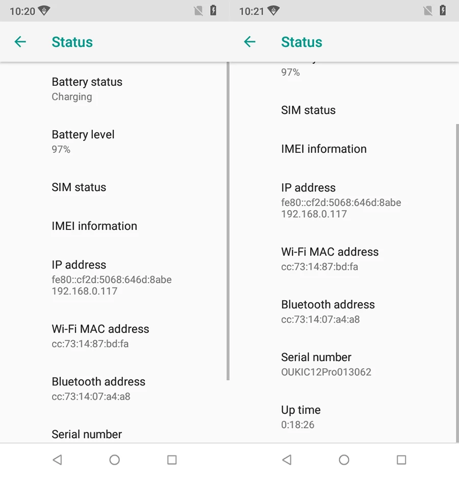Tap the Wi-Fi icon beside 10:21
The height and width of the screenshot is (477, 459).
[x=273, y=11]
